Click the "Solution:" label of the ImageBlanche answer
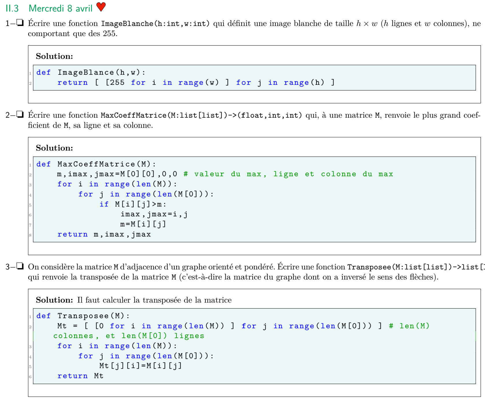485x405 pixels. pos(54,56)
